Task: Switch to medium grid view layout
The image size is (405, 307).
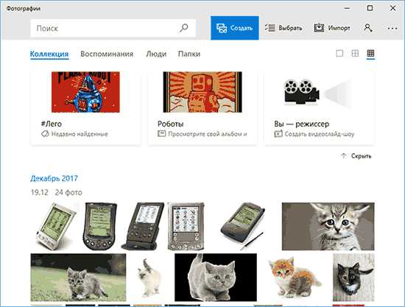Action: [355, 54]
